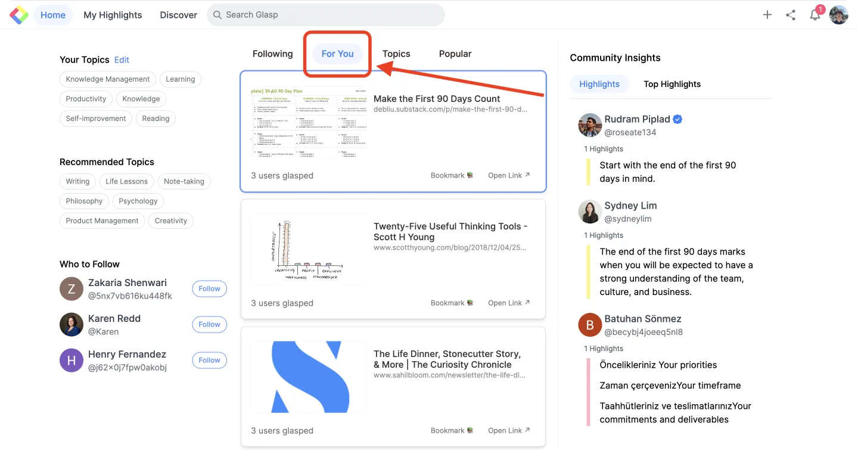Switch to the Topics tab
This screenshot has height=450, width=858.
point(396,54)
